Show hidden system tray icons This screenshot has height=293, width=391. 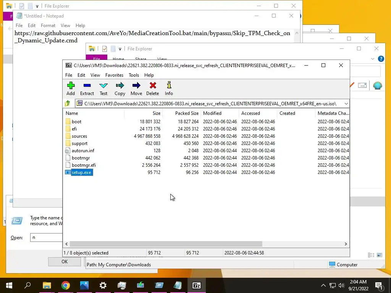point(323,285)
